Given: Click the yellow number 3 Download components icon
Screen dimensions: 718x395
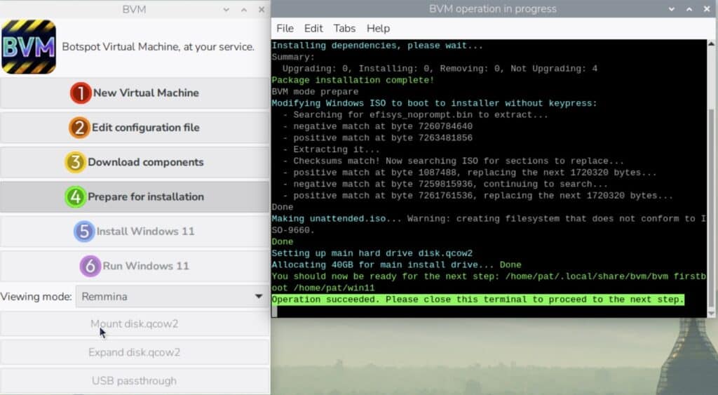Looking at the screenshot, I should pyautogui.click(x=76, y=162).
